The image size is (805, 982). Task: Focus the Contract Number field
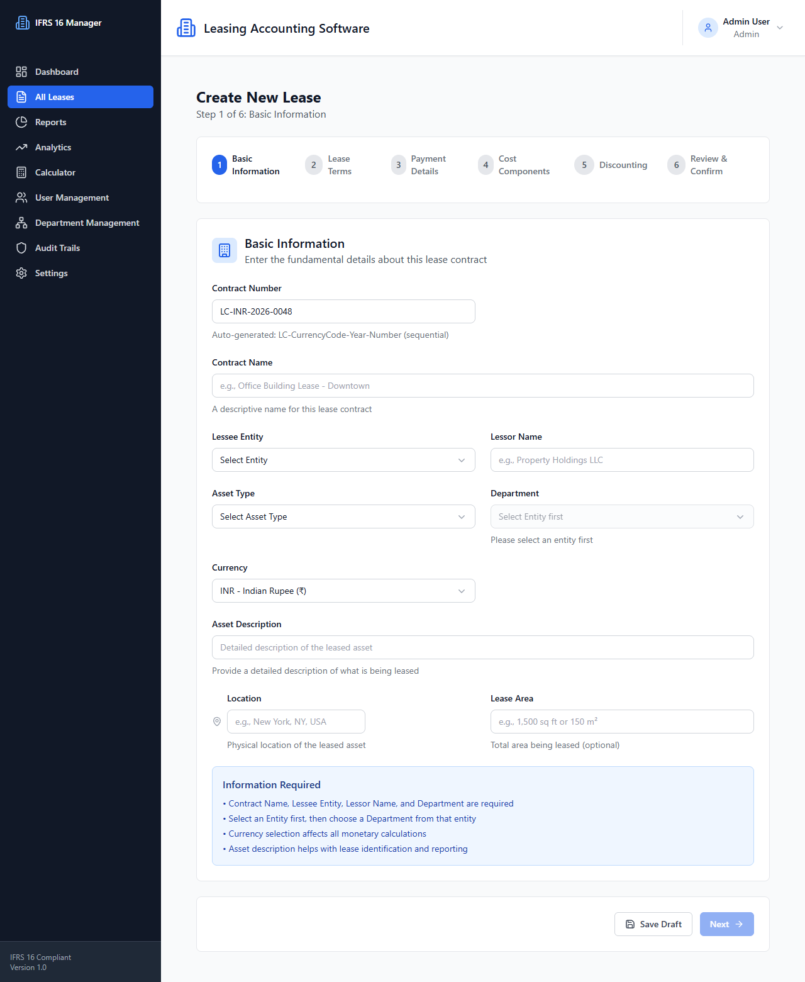click(343, 311)
